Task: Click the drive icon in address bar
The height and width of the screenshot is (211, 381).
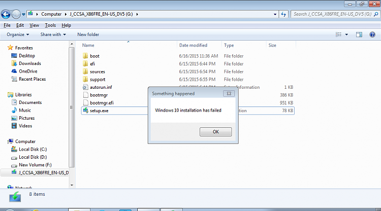Action: [x=30, y=14]
